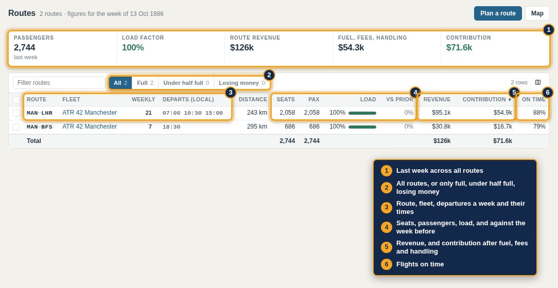Click the Load Factor 100% summary card
Image resolution: width=558 pixels, height=288 pixels.
point(170,49)
